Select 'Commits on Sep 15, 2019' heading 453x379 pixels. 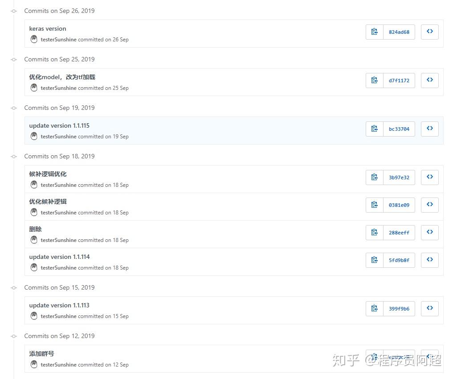59,287
